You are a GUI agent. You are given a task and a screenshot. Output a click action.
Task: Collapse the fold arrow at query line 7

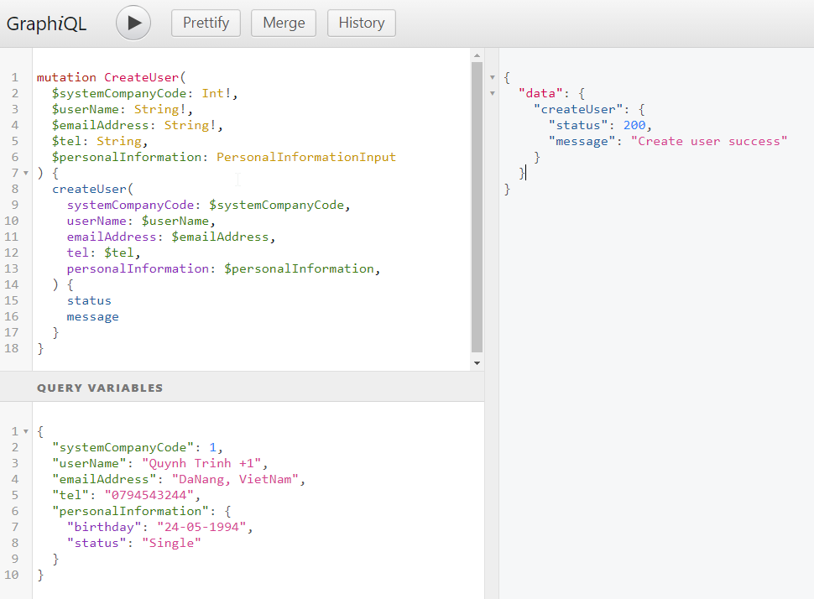click(x=26, y=174)
